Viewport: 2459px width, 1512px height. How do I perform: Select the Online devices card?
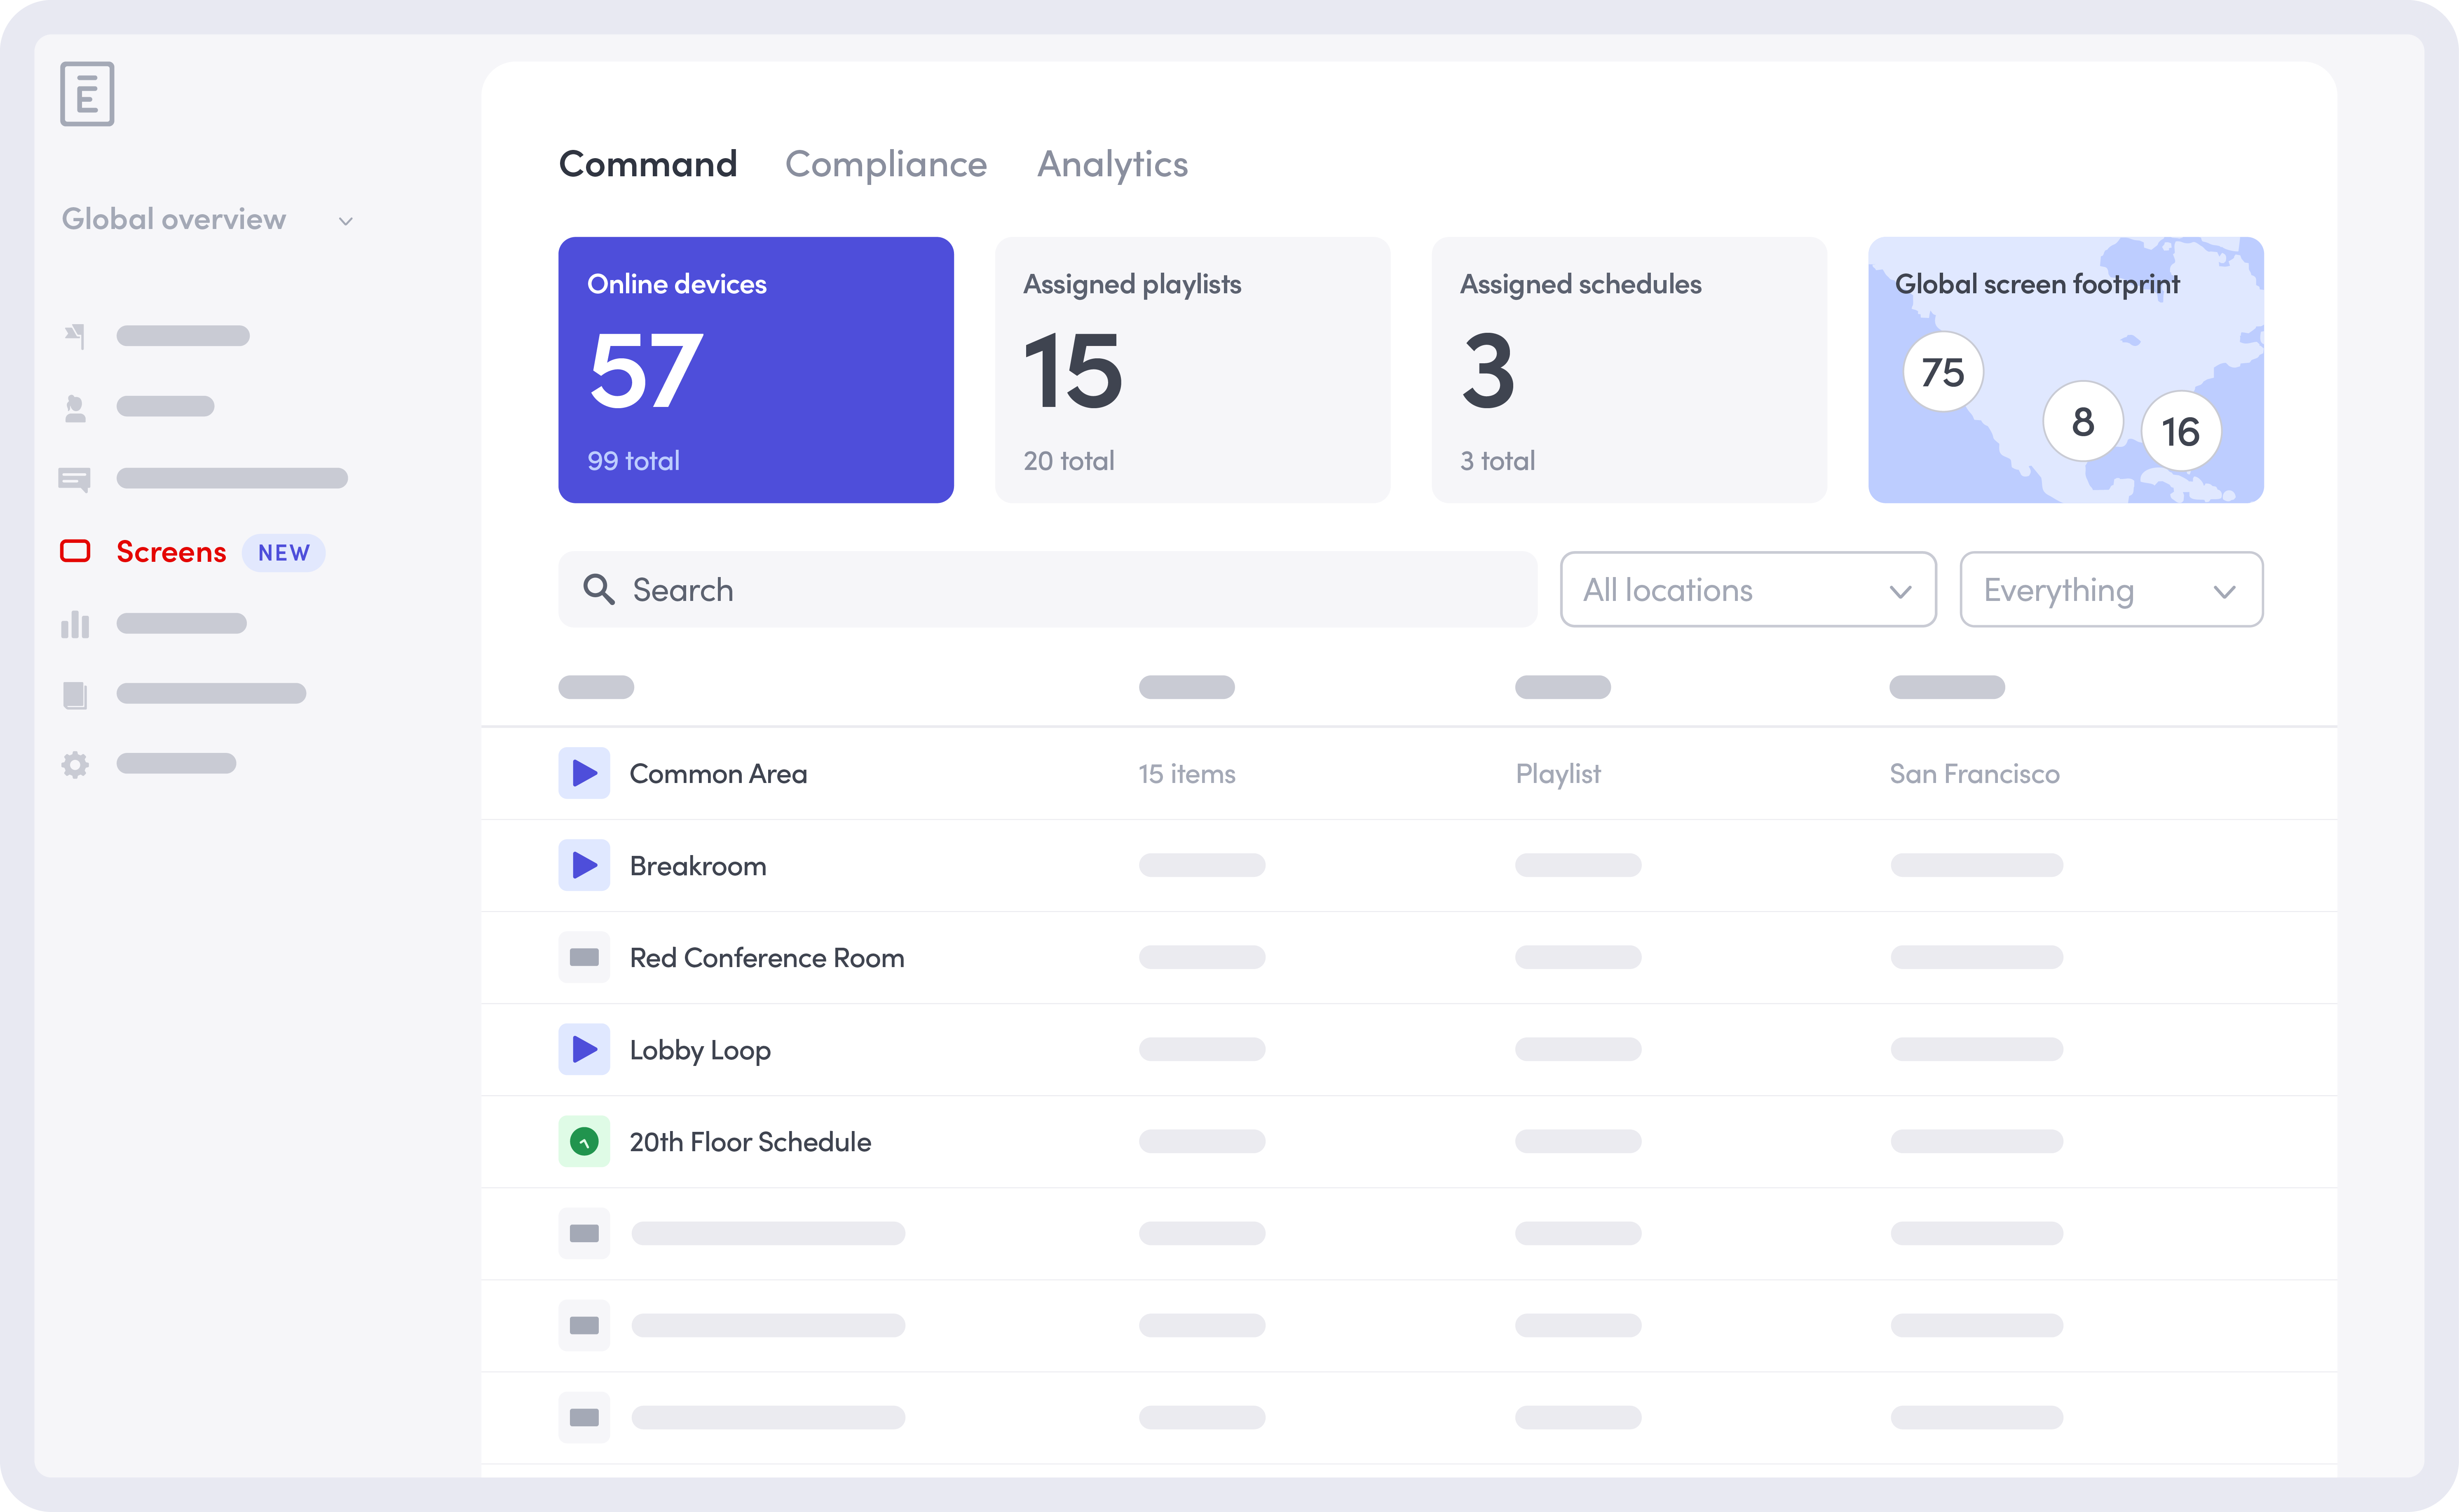tap(755, 370)
